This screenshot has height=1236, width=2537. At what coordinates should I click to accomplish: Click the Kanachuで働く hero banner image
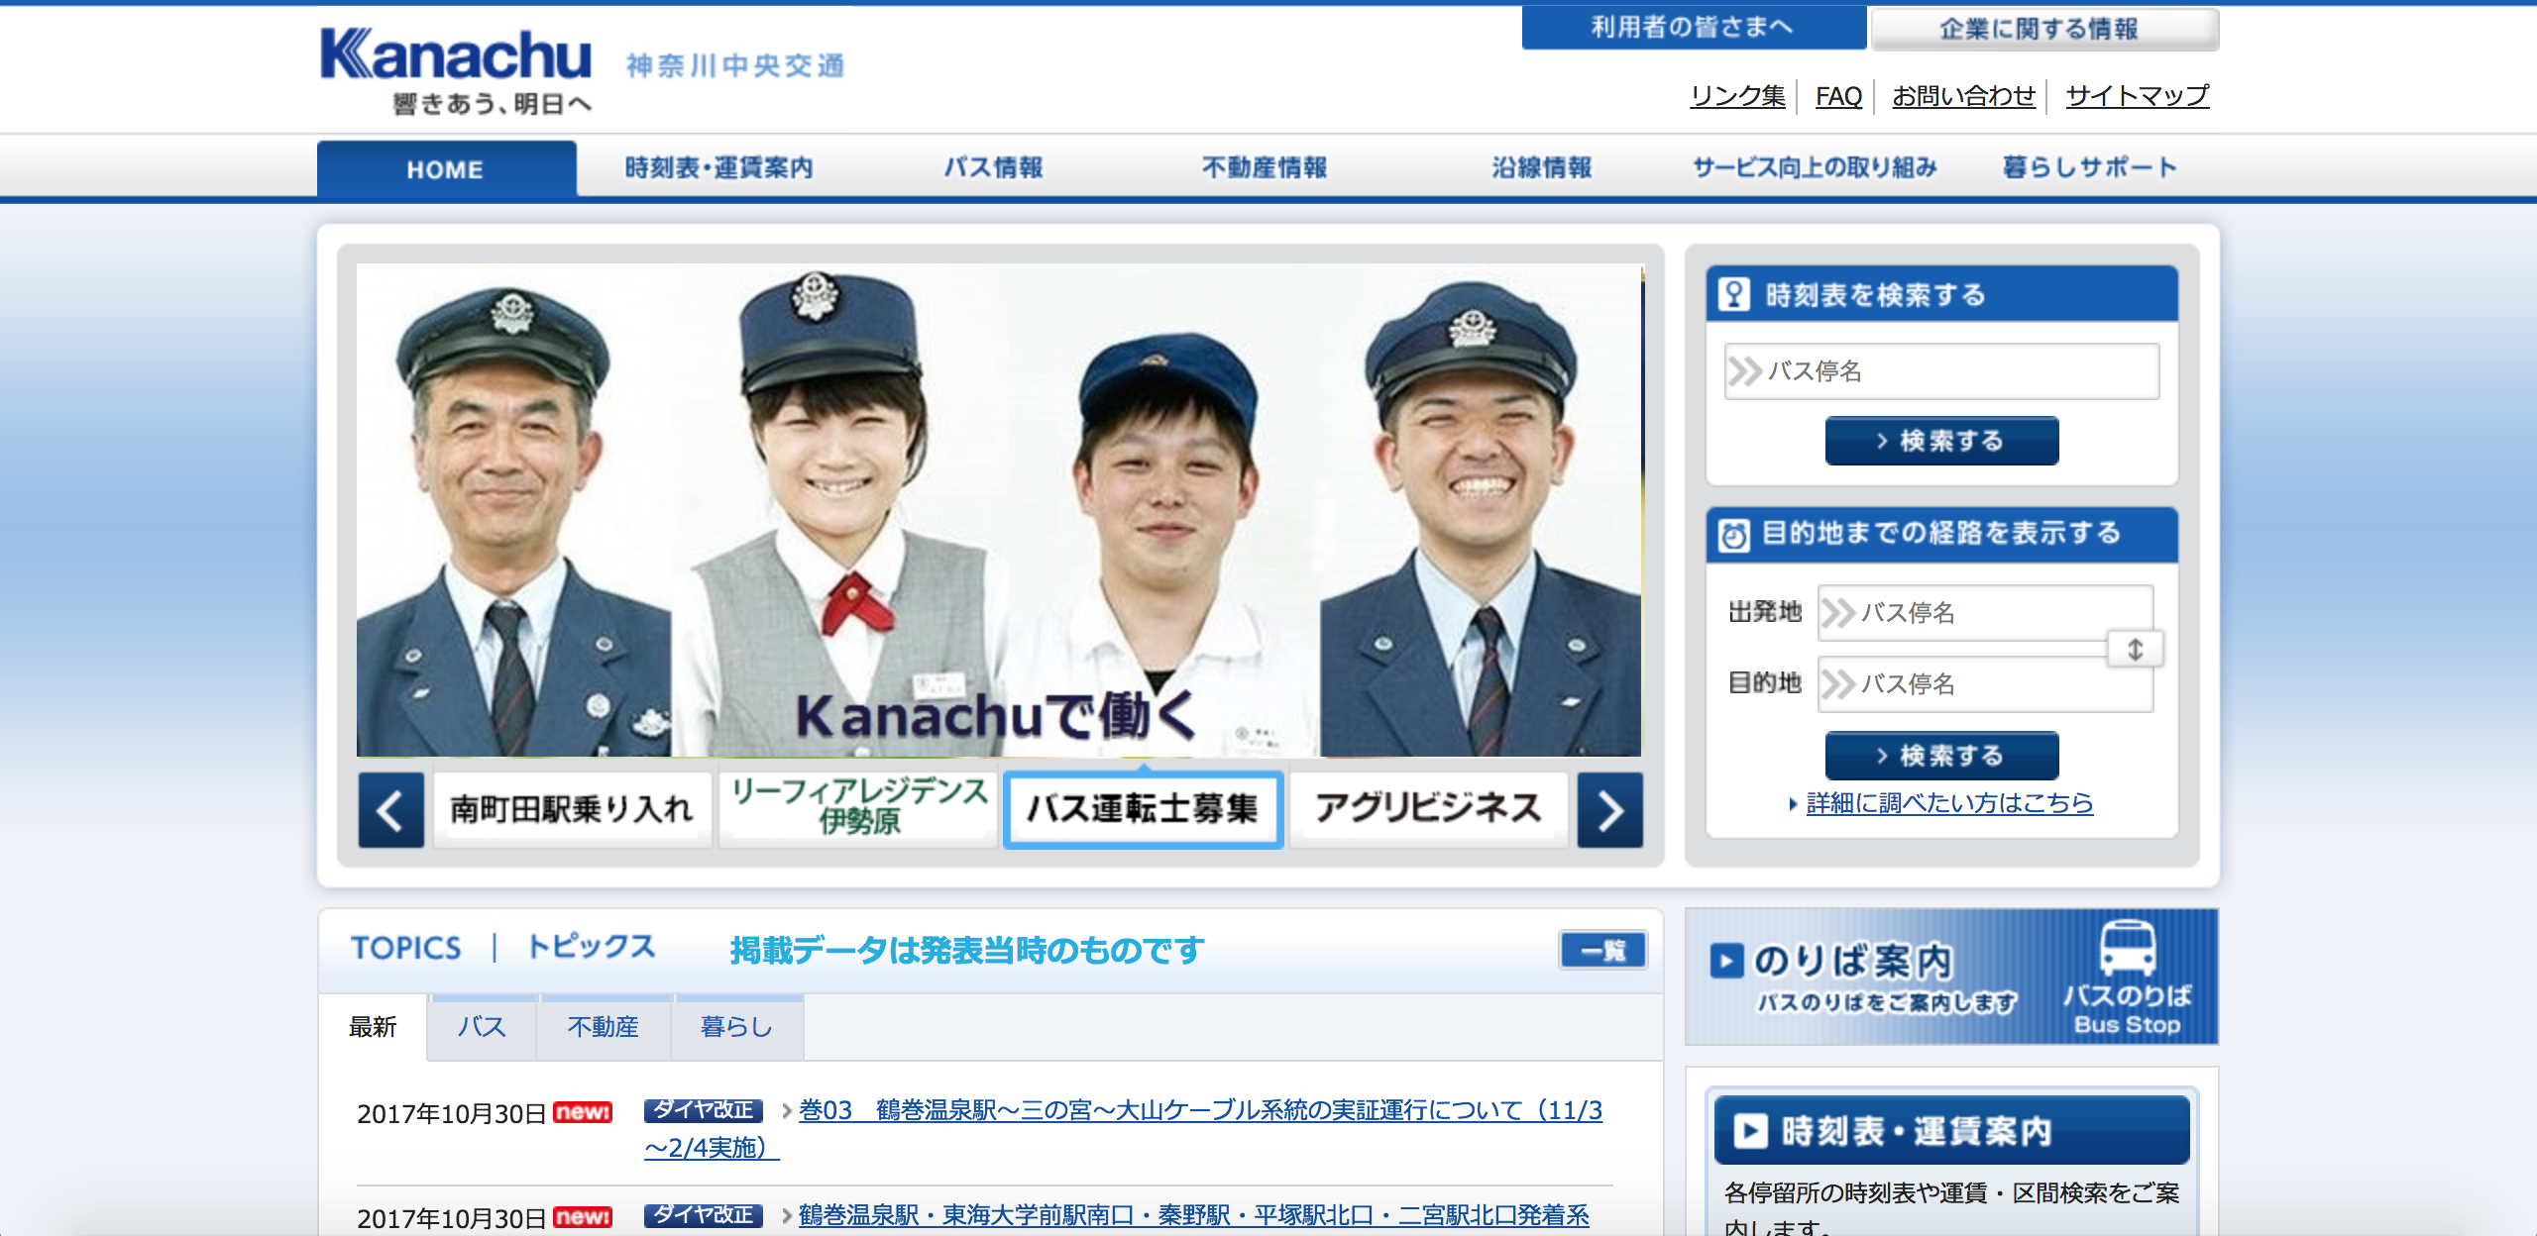999,510
